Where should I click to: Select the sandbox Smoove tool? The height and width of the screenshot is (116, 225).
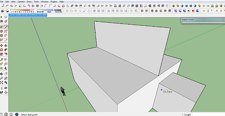[x=152, y=11]
